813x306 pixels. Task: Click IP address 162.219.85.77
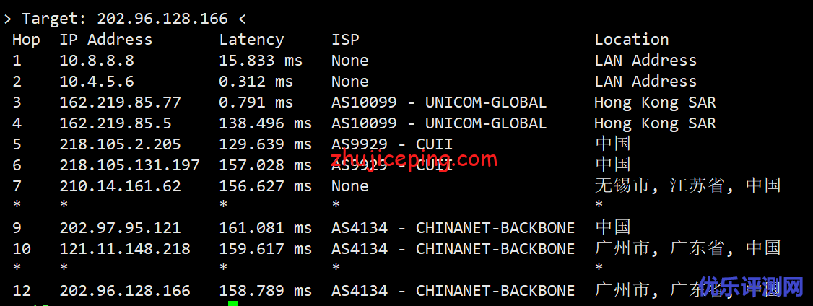(x=120, y=102)
